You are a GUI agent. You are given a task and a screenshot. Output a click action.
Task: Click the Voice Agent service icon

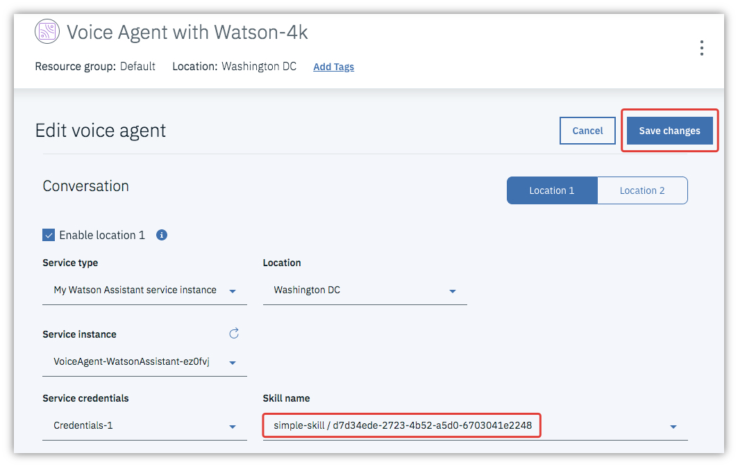(x=47, y=31)
